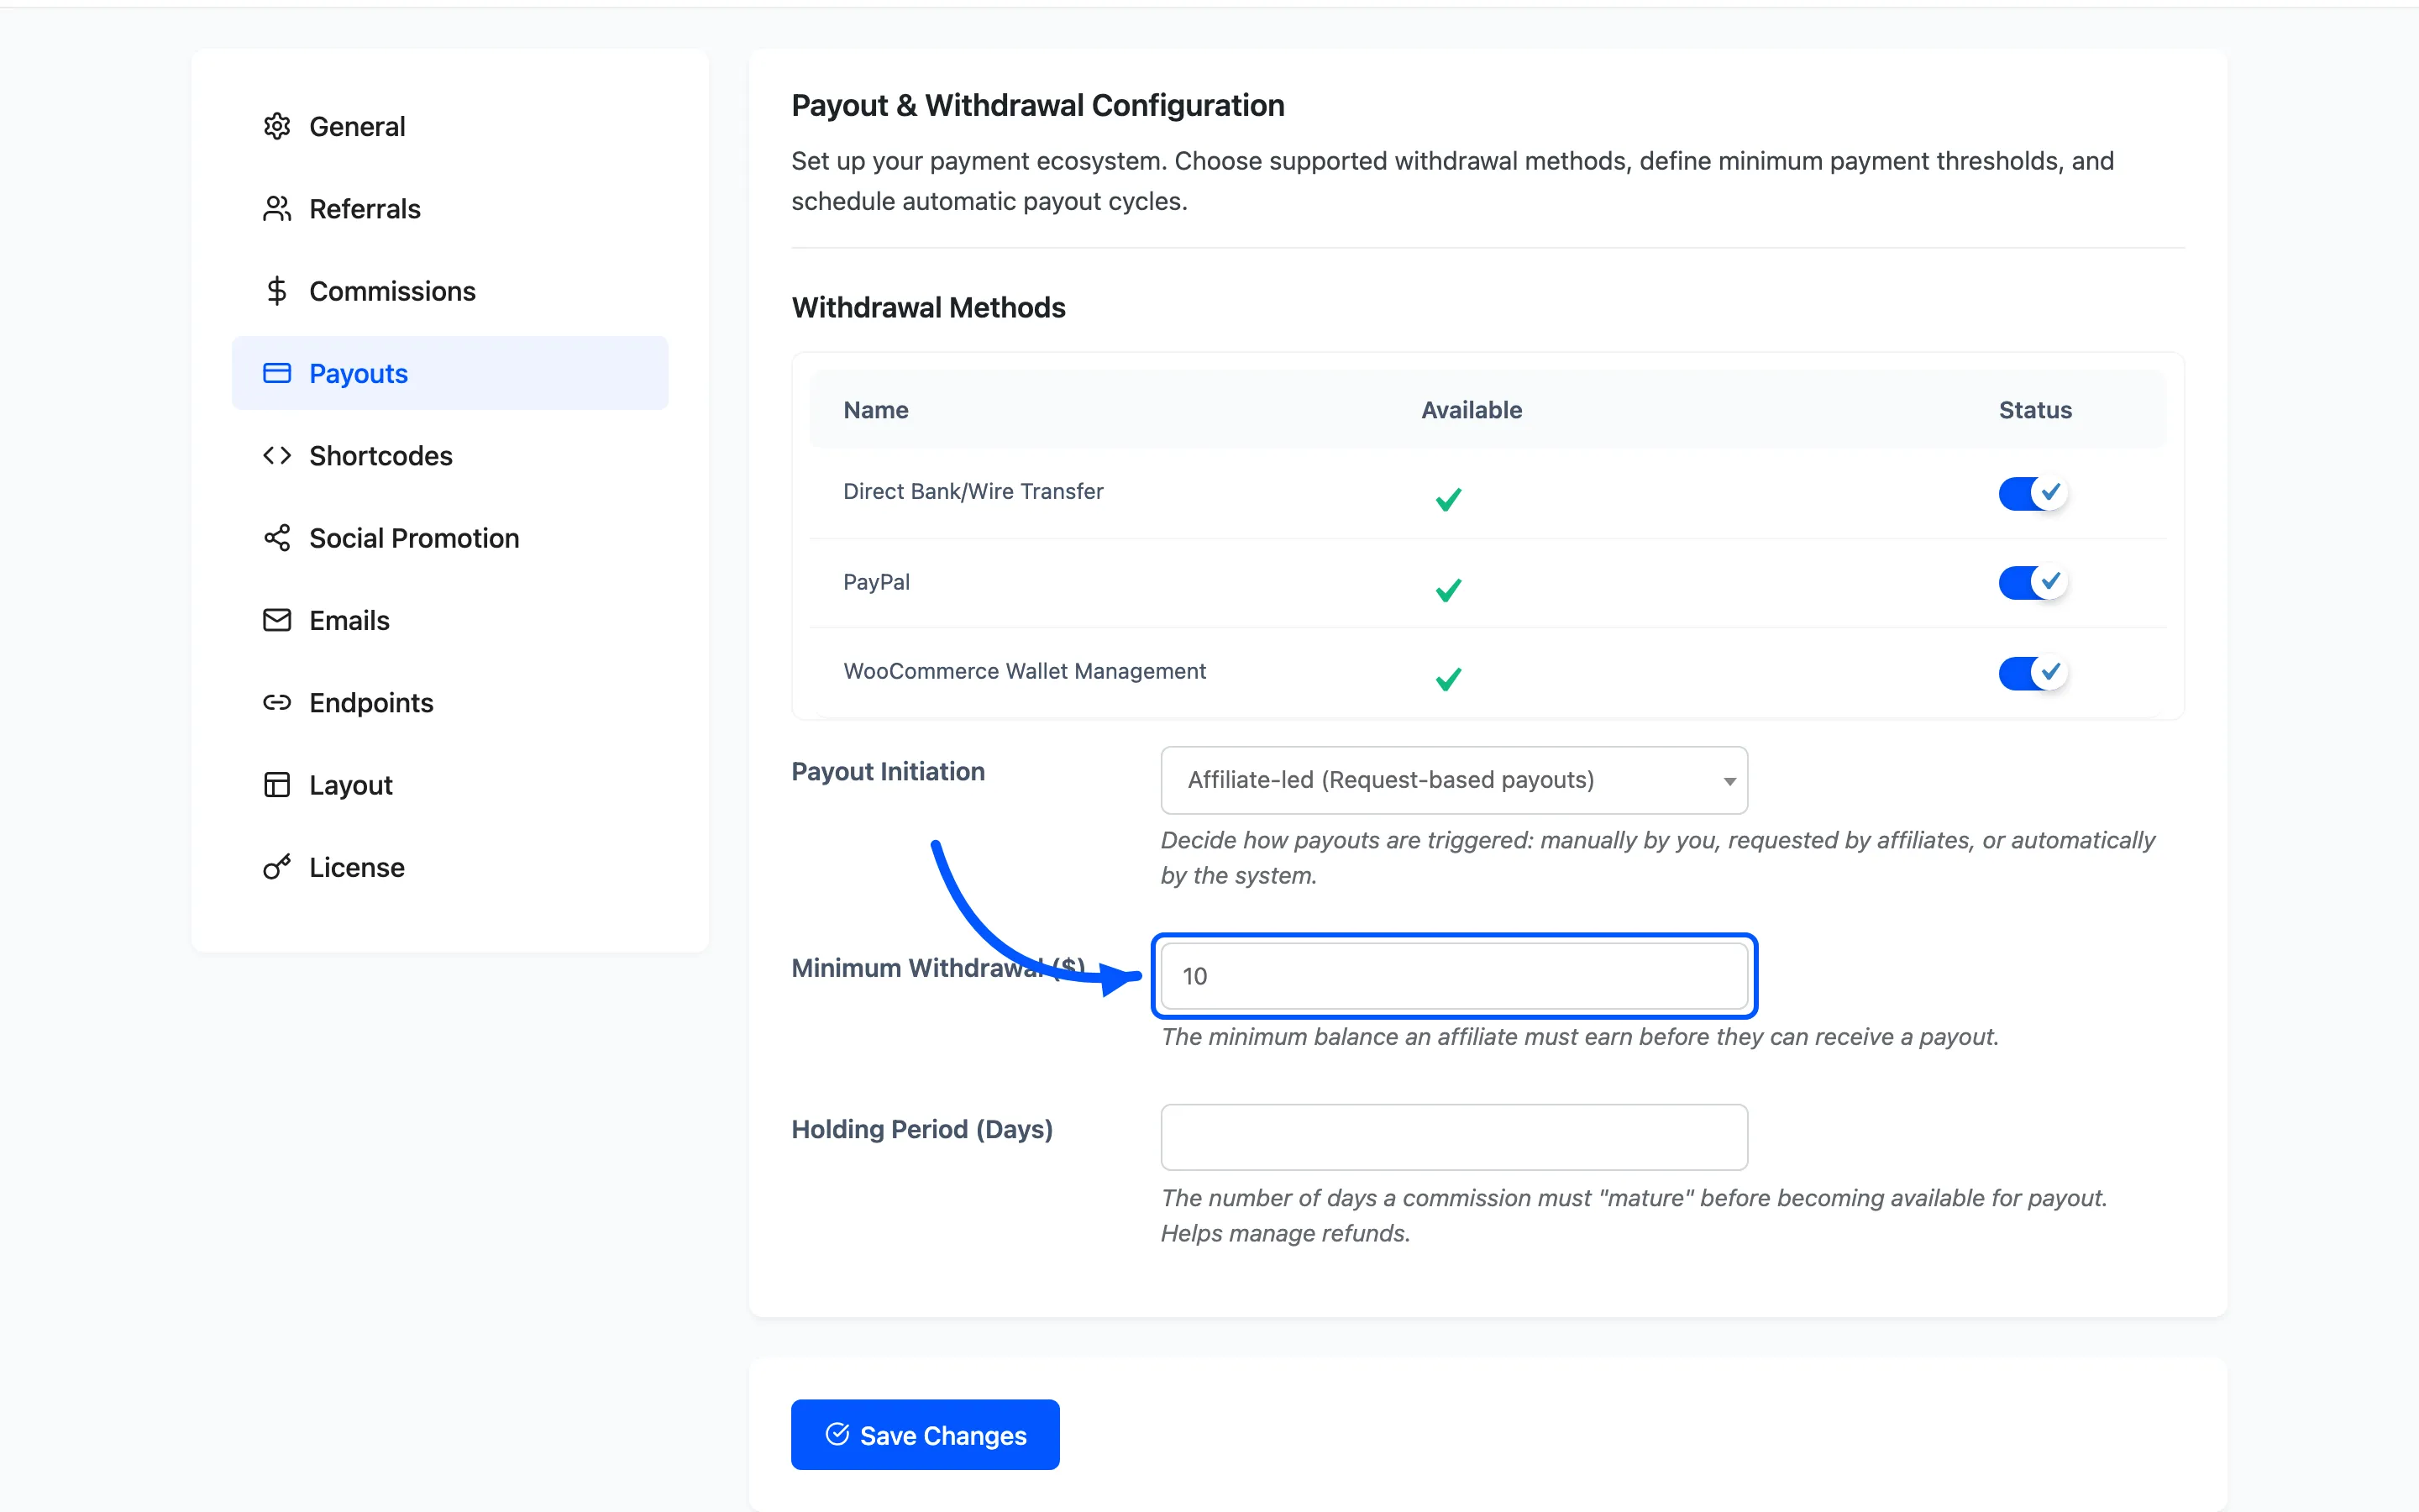Click the Shortcodes code brackets icon

pos(277,455)
